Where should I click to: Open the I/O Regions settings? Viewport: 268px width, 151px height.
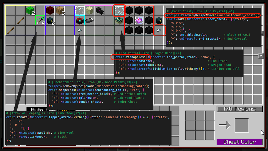click(x=239, y=109)
